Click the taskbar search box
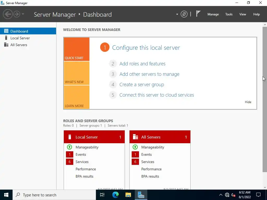Viewport: 267px width, 200px height. pyautogui.click(x=54, y=195)
